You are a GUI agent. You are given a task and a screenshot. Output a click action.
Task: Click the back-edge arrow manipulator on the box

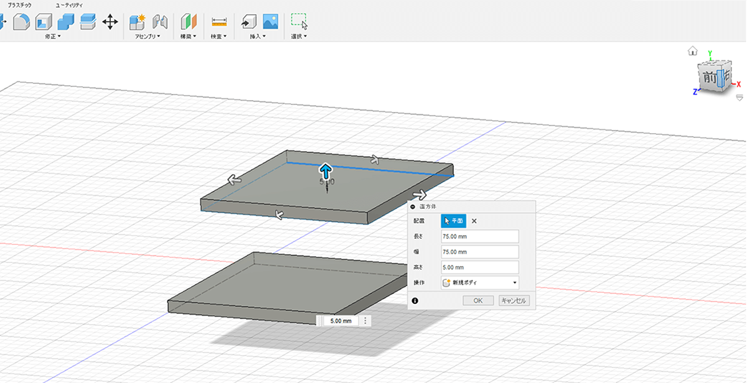point(375,159)
